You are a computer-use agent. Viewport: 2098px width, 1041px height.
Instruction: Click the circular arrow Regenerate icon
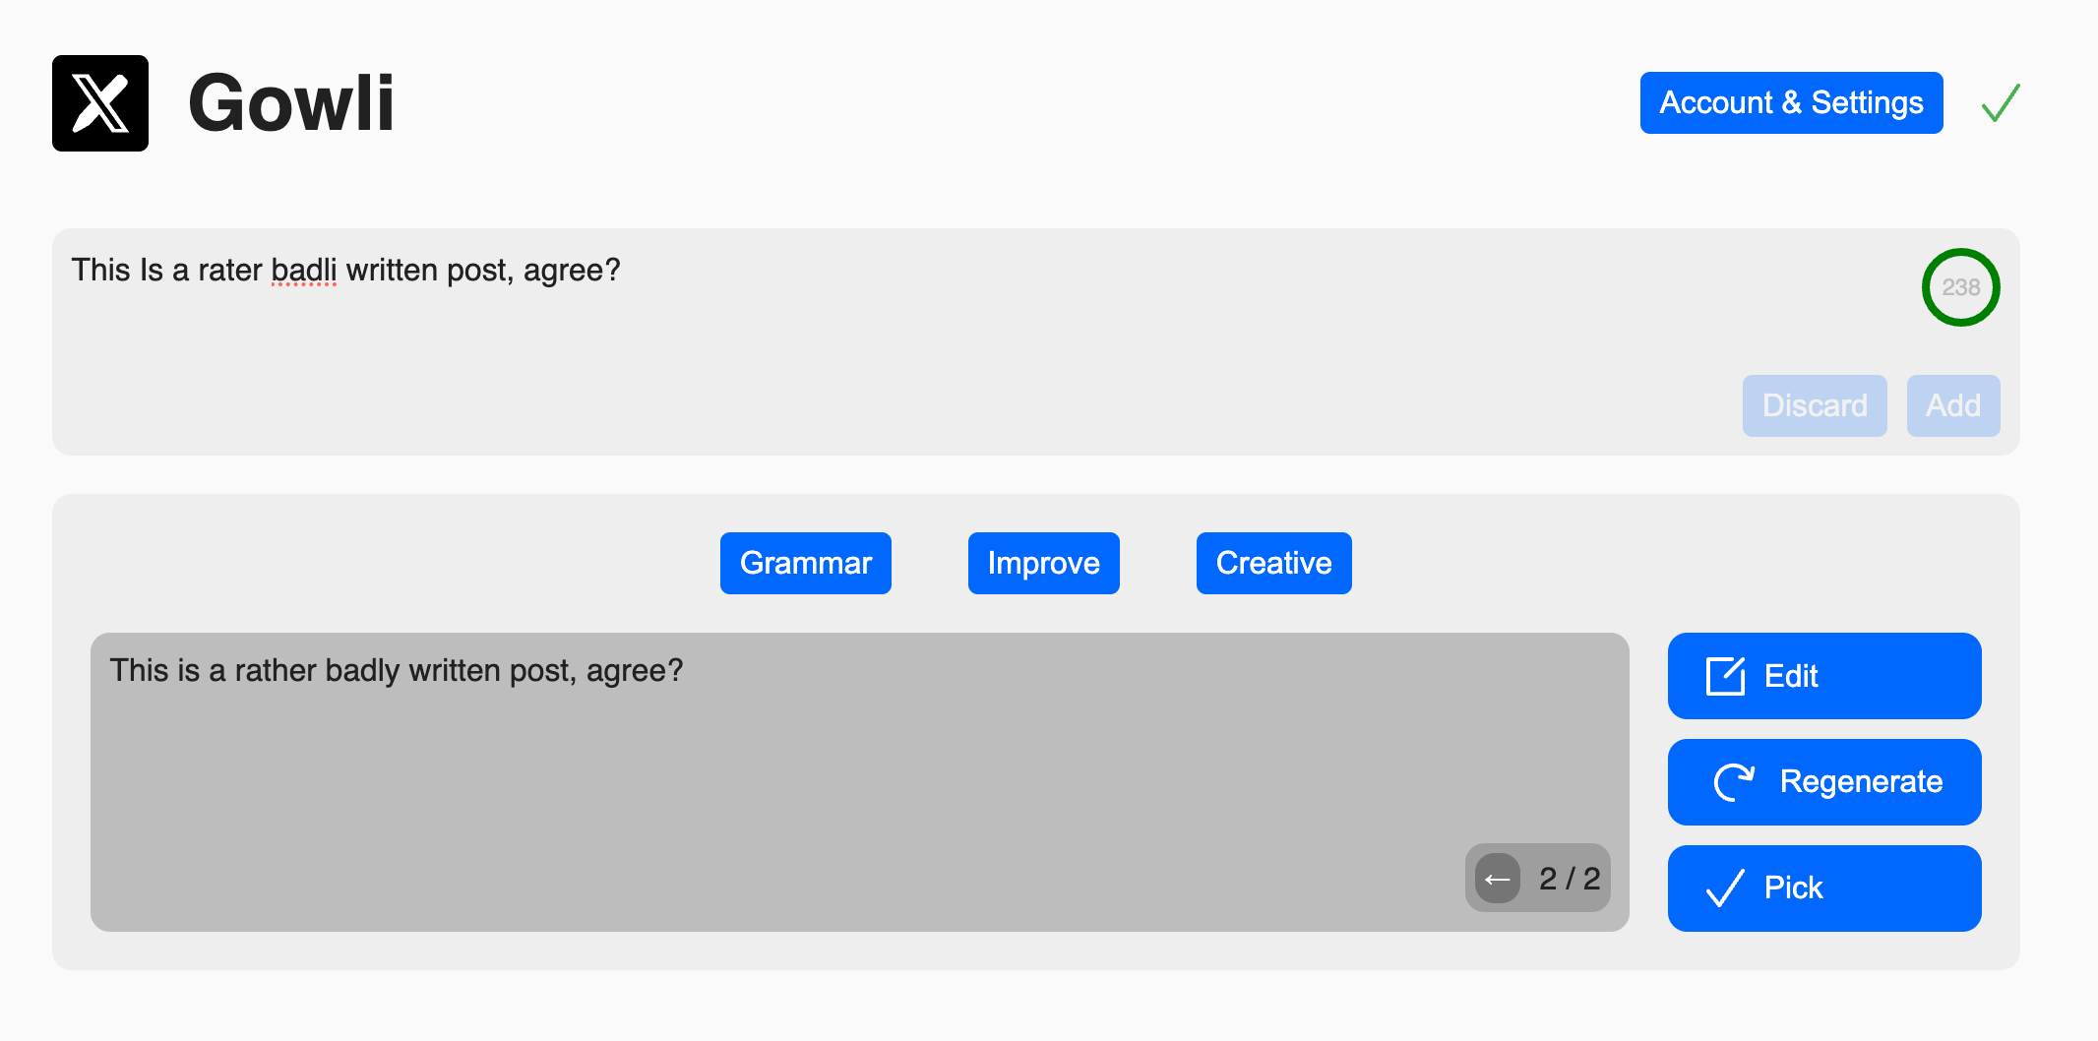click(1734, 782)
